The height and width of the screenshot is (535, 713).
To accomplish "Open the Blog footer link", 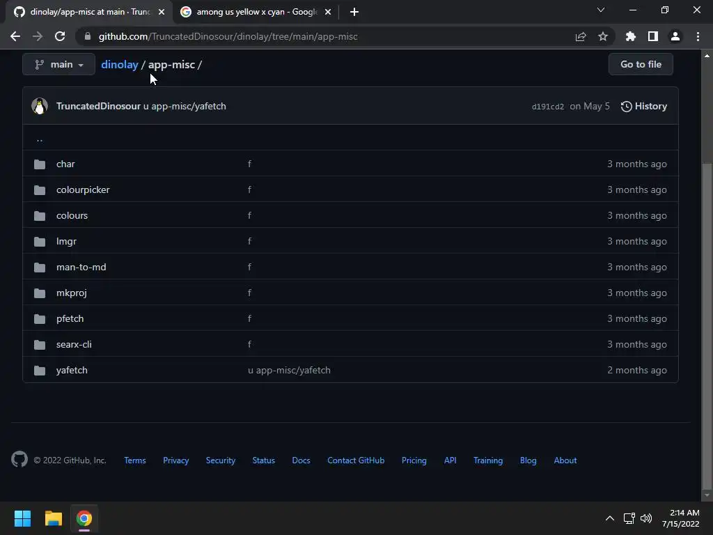I will point(528,460).
